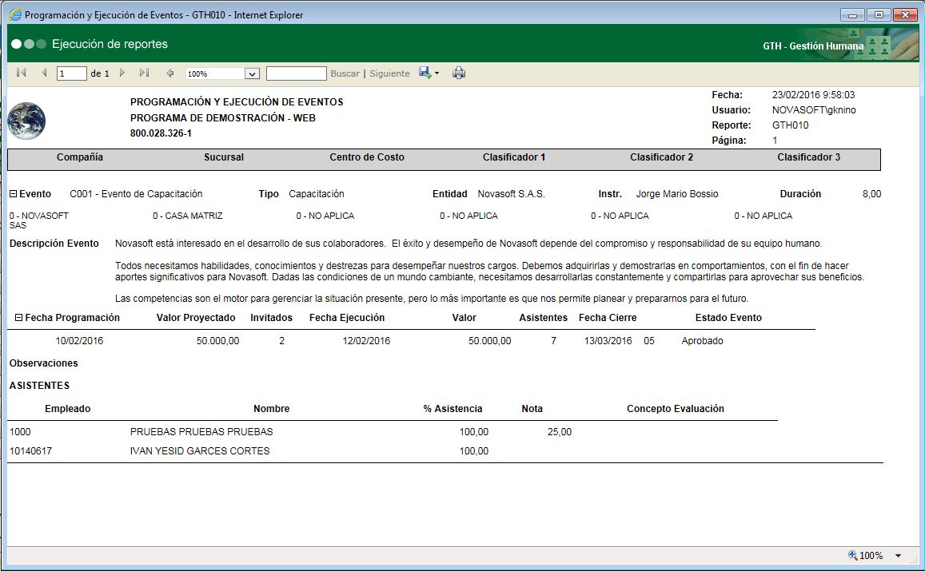Open the 100% zoom dropdown in toolbar
Viewport: 925px width, 571px height.
pyautogui.click(x=252, y=73)
